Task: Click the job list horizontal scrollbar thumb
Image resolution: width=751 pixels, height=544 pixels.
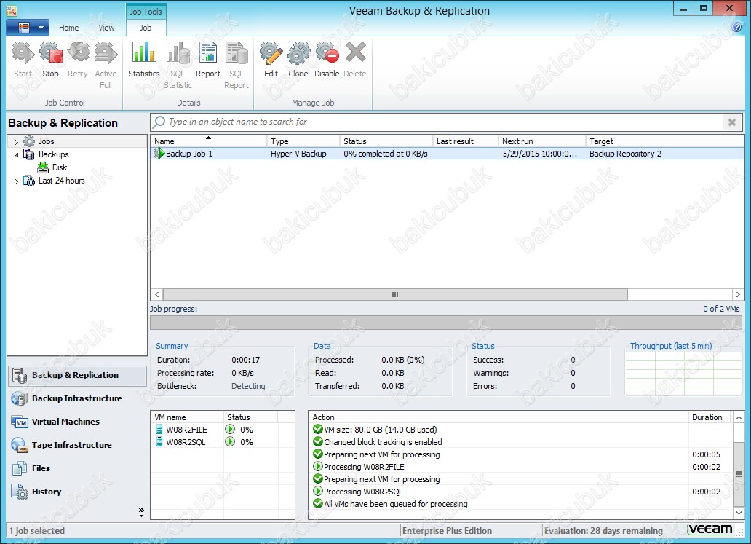Action: pos(395,294)
